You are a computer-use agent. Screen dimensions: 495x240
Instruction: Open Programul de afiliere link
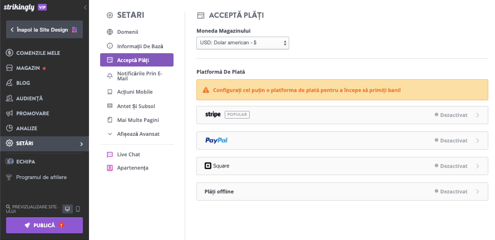point(41,177)
